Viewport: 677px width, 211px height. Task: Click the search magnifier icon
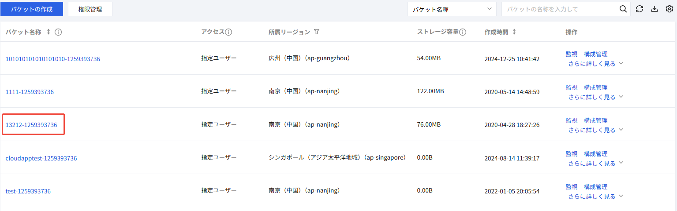pyautogui.click(x=623, y=9)
